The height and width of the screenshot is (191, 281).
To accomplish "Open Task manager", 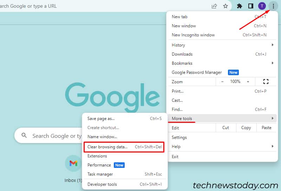I will pos(125,174).
